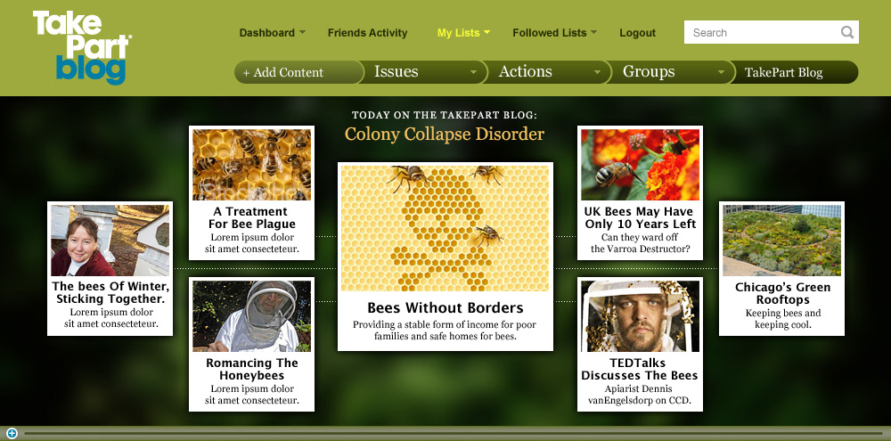Select My Lists menu item
The image size is (891, 441).
coord(459,33)
